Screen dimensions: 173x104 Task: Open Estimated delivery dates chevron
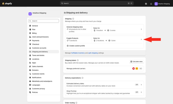pyautogui.click(x=141, y=85)
